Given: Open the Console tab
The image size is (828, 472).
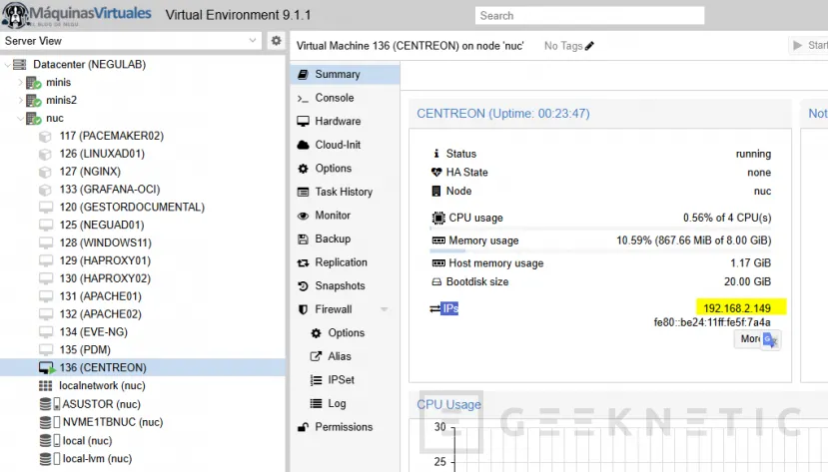Looking at the screenshot, I should [345, 98].
